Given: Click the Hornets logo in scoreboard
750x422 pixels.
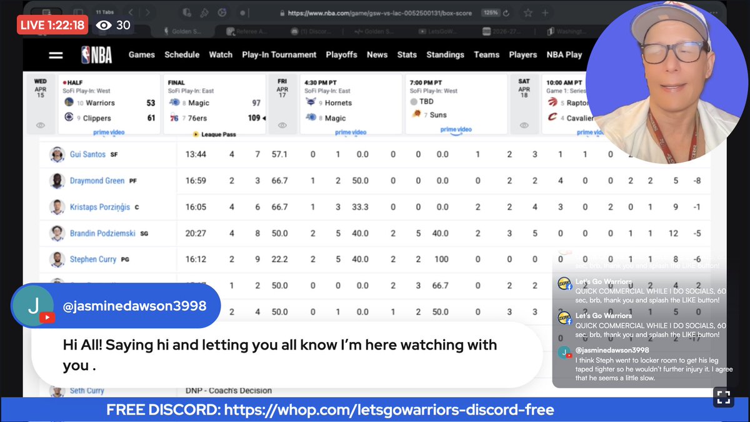Looking at the screenshot, I should 311,103.
